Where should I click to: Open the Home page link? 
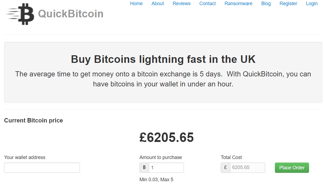[136, 4]
